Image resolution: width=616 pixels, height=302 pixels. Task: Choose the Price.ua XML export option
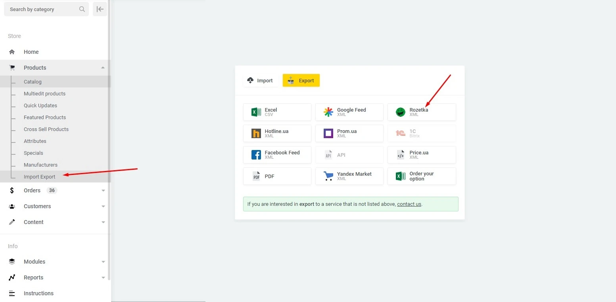422,155
